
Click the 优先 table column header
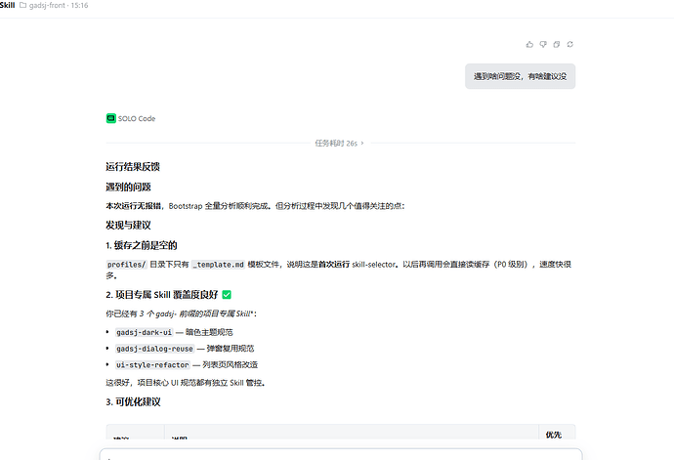tap(554, 435)
